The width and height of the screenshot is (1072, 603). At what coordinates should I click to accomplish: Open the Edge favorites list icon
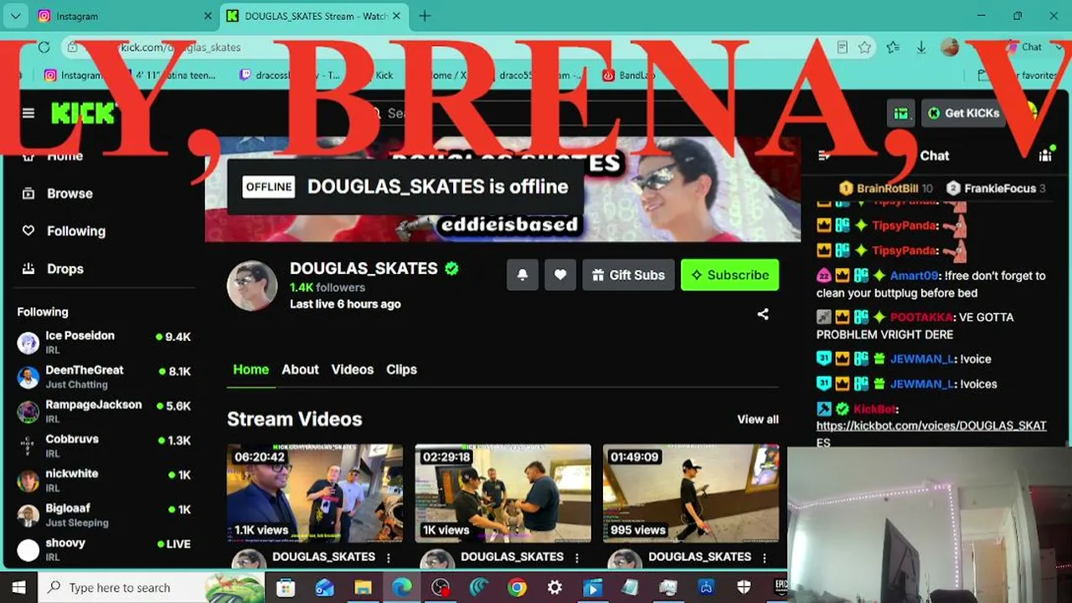click(894, 48)
